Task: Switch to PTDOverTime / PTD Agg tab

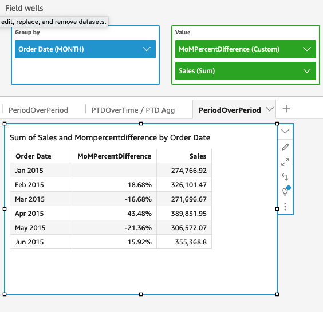Action: [x=133, y=110]
